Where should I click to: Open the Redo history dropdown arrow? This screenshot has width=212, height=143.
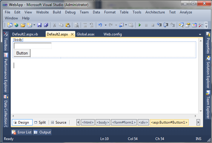coord(116,25)
